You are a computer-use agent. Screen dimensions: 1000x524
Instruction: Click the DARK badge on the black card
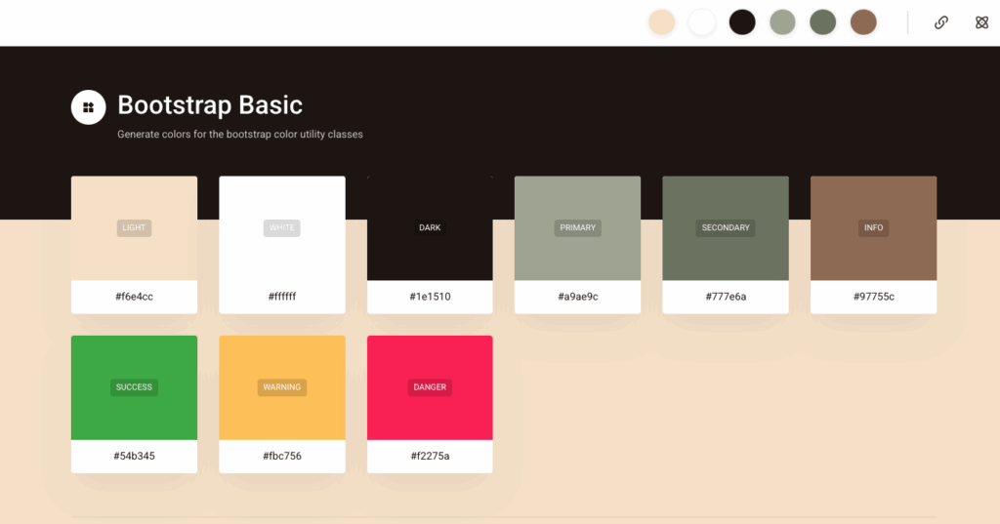430,227
